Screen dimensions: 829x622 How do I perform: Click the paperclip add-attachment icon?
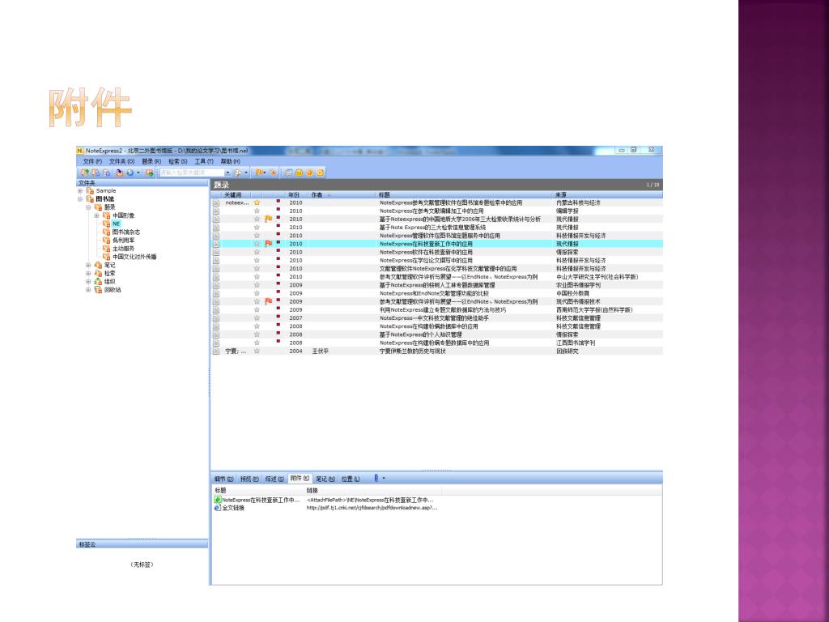click(x=376, y=478)
